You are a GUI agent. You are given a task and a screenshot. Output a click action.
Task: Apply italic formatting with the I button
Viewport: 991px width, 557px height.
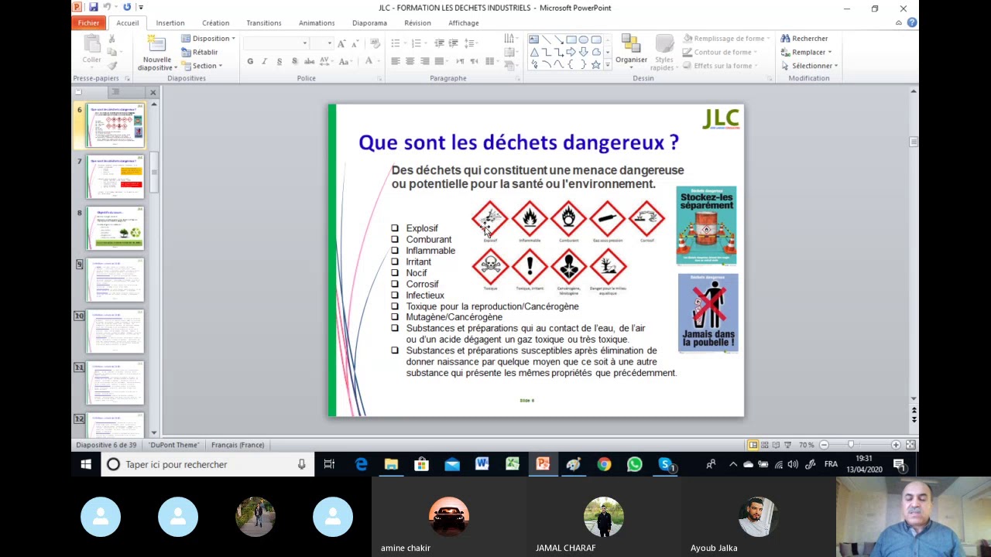[x=264, y=61]
